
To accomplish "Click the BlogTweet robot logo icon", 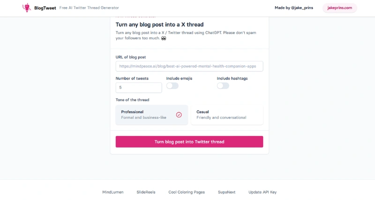I will 26,8.
